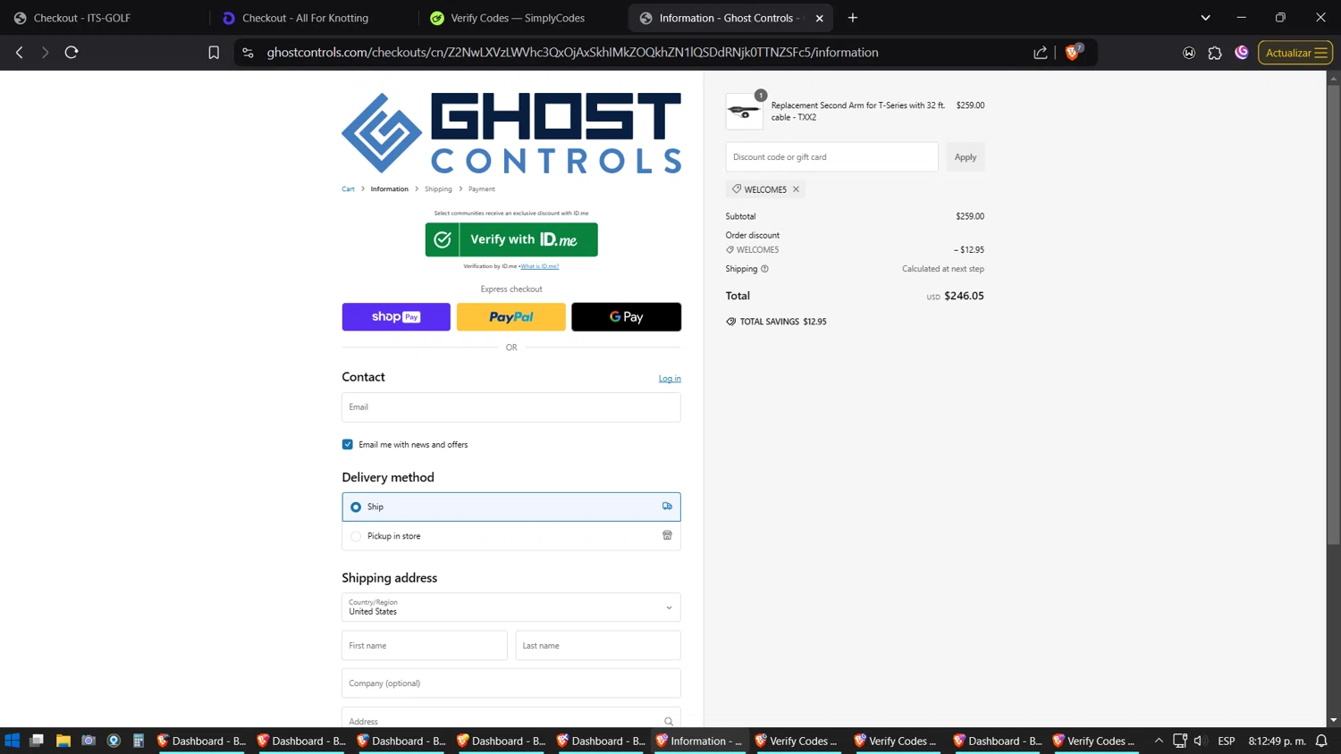1341x754 pixels.
Task: Open site settings icon in address bar
Action: click(249, 53)
